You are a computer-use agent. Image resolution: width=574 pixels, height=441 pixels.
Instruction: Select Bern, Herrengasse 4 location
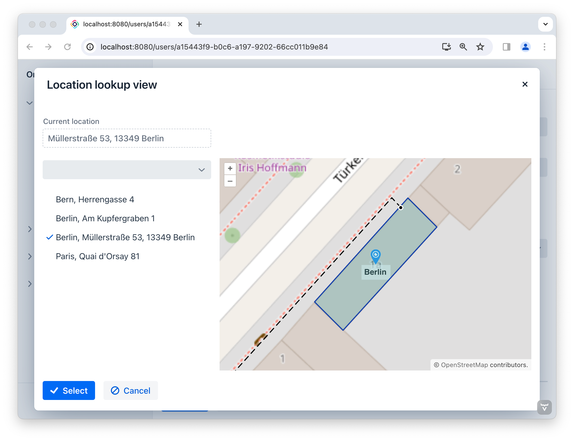pos(95,199)
